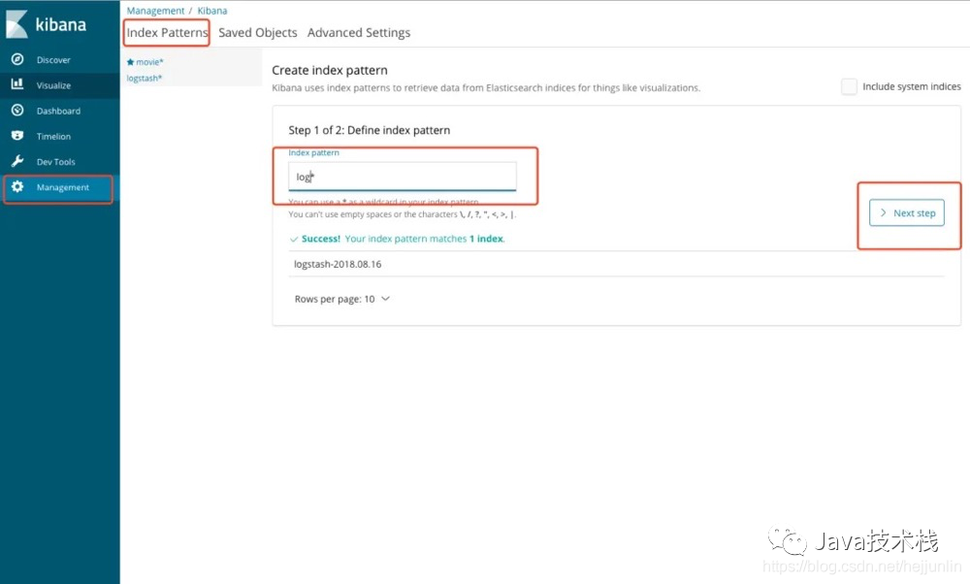Screen dimensions: 970x584
Task: Switch to Saved Objects tab
Action: 257,33
